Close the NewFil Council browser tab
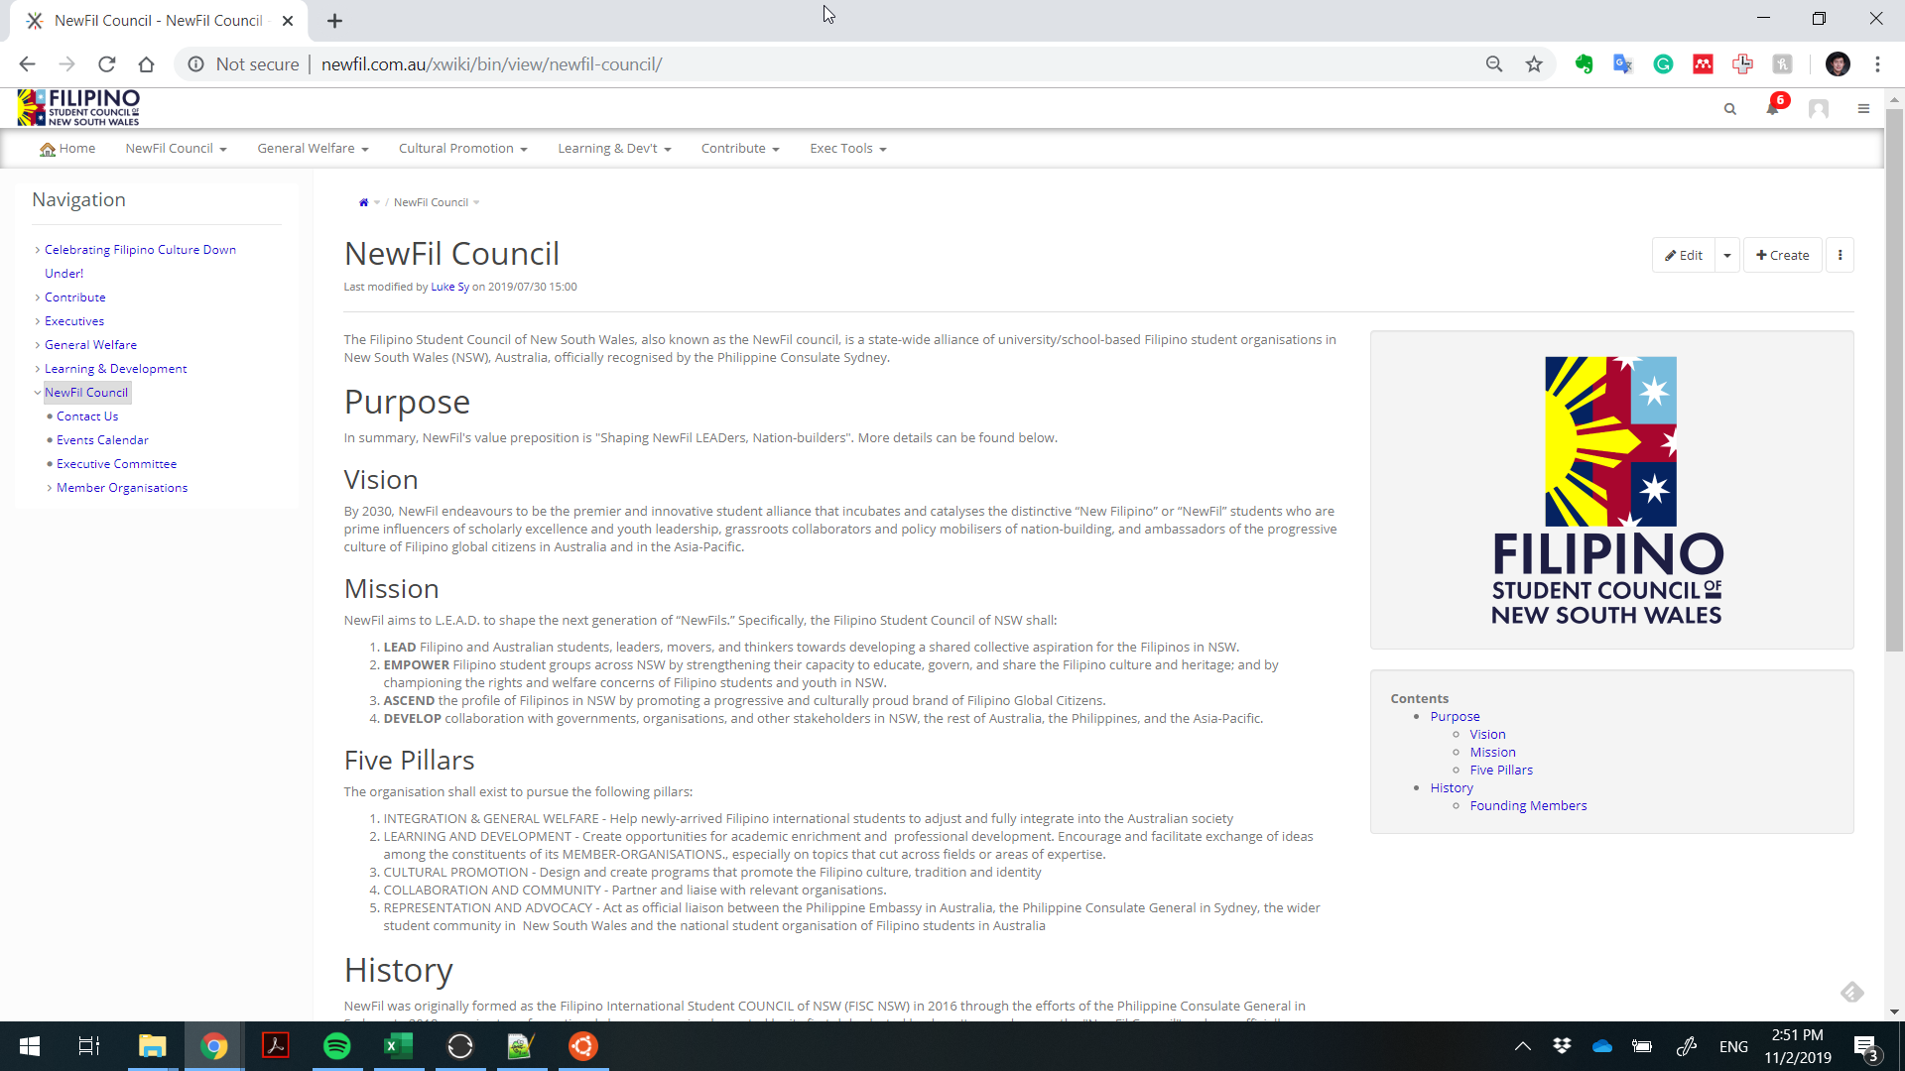This screenshot has width=1905, height=1071. coord(287,21)
